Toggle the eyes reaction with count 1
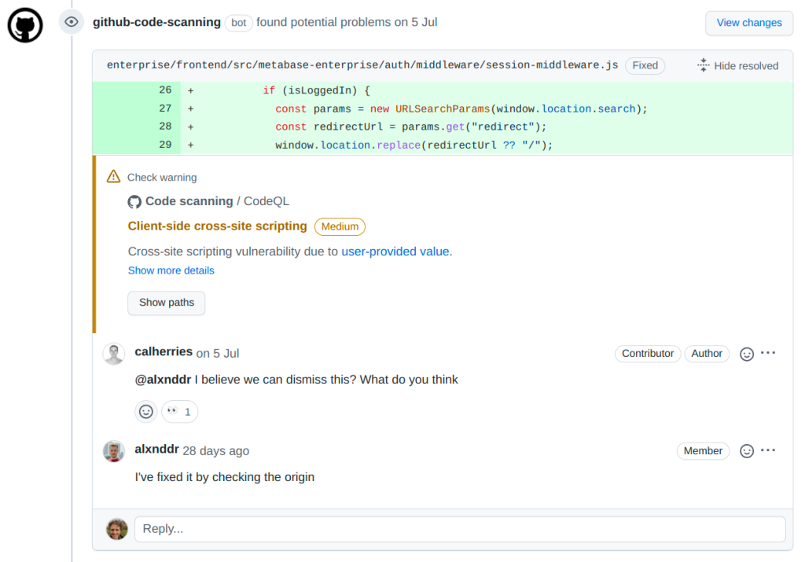Image resolution: width=805 pixels, height=562 pixels. coord(180,411)
